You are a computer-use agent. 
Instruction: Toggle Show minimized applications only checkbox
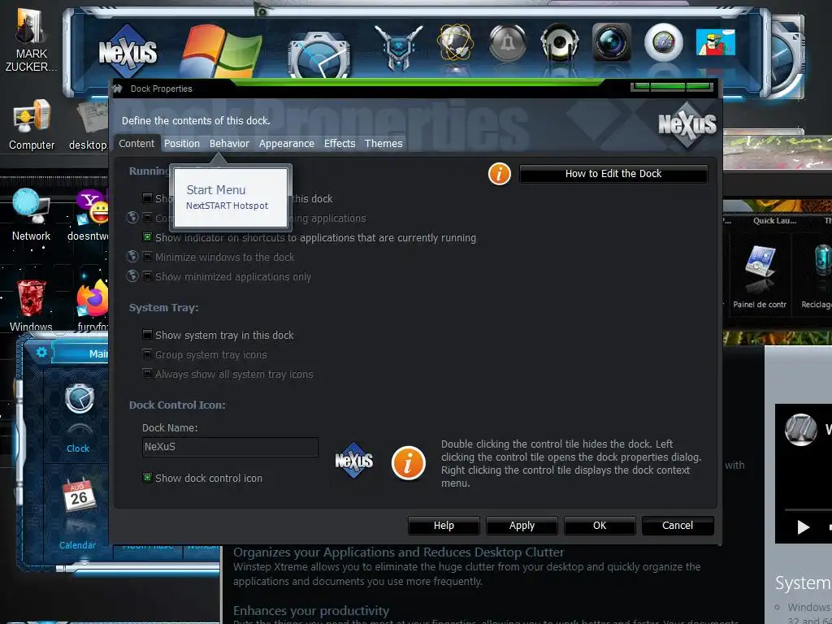[148, 276]
